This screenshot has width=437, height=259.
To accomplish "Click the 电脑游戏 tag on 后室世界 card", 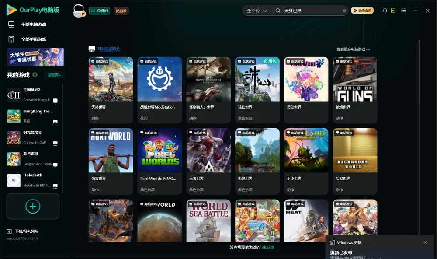I will point(344,133).
